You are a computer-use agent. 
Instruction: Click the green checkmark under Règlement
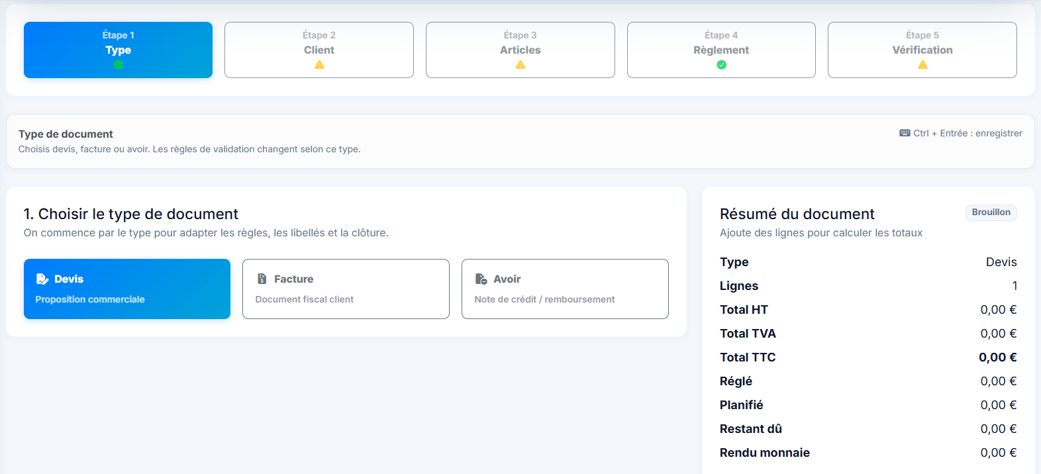[x=722, y=65]
